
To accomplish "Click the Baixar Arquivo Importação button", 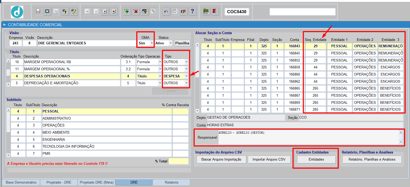I will click(221, 160).
